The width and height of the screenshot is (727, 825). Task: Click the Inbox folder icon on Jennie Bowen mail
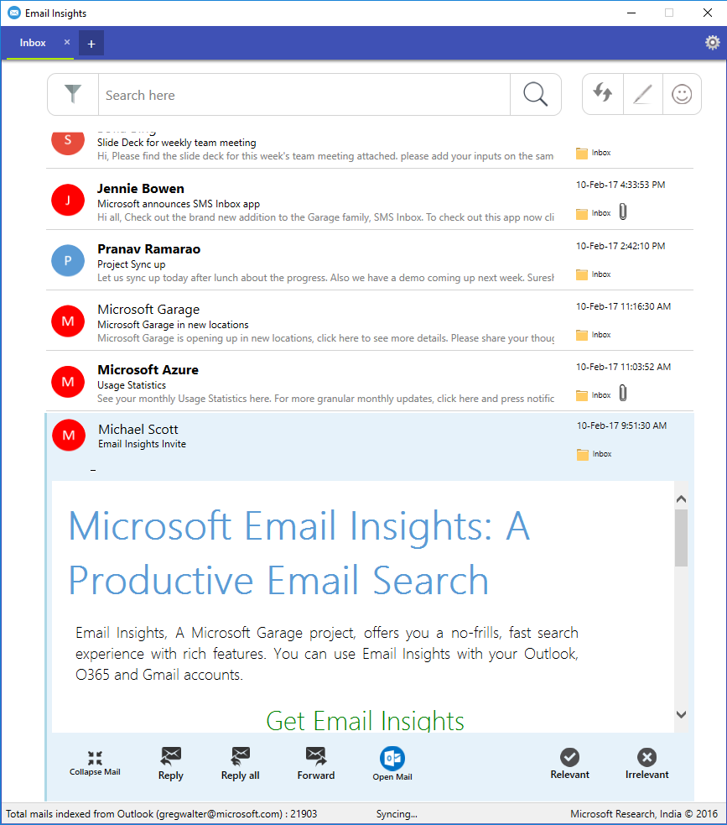coord(582,214)
